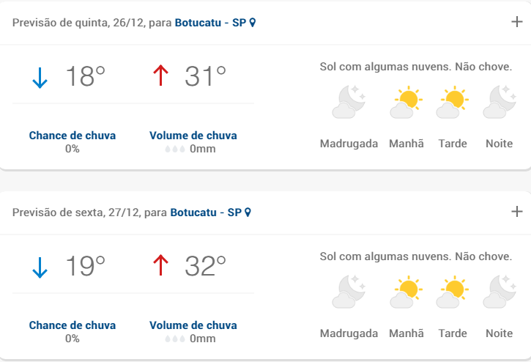Expand Friday 27/12 forecast with plus icon
Screen dimensions: 531x362
(x=517, y=212)
